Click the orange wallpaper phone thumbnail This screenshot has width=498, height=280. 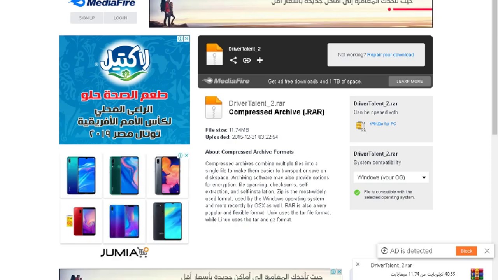(167, 175)
